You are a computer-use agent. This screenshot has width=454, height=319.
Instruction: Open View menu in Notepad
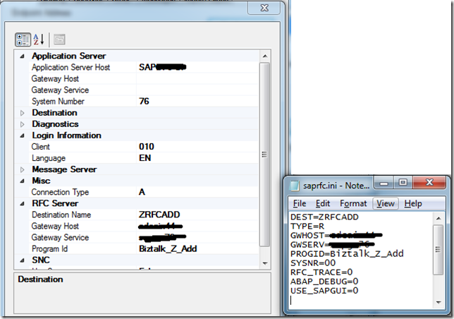click(386, 204)
